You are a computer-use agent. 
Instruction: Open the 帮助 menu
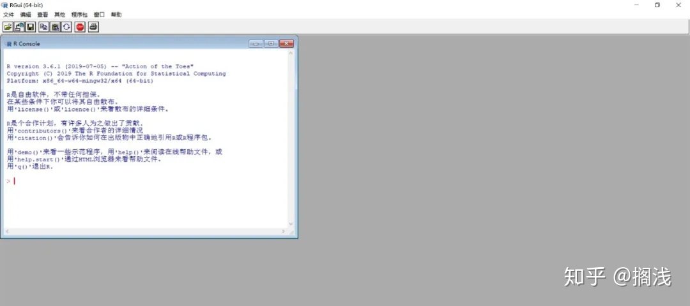pyautogui.click(x=116, y=15)
